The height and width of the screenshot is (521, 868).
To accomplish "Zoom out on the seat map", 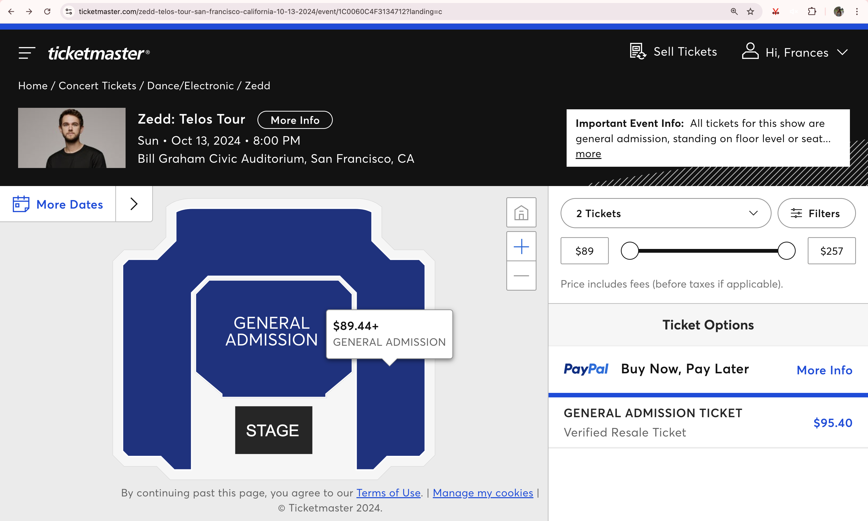I will click(x=521, y=276).
